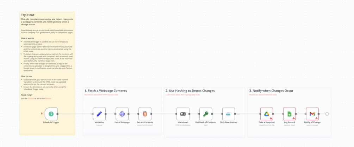The height and width of the screenshot is (147, 354).
Task: Open the Markdown node
Action: click(x=183, y=114)
